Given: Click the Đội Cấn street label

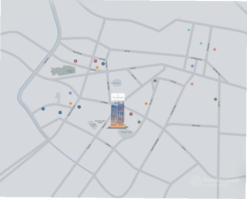Looking at the screenshot, I should (127, 51).
